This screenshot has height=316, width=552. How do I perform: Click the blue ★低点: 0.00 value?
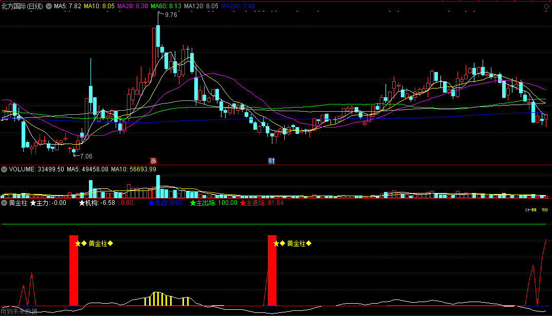point(165,203)
